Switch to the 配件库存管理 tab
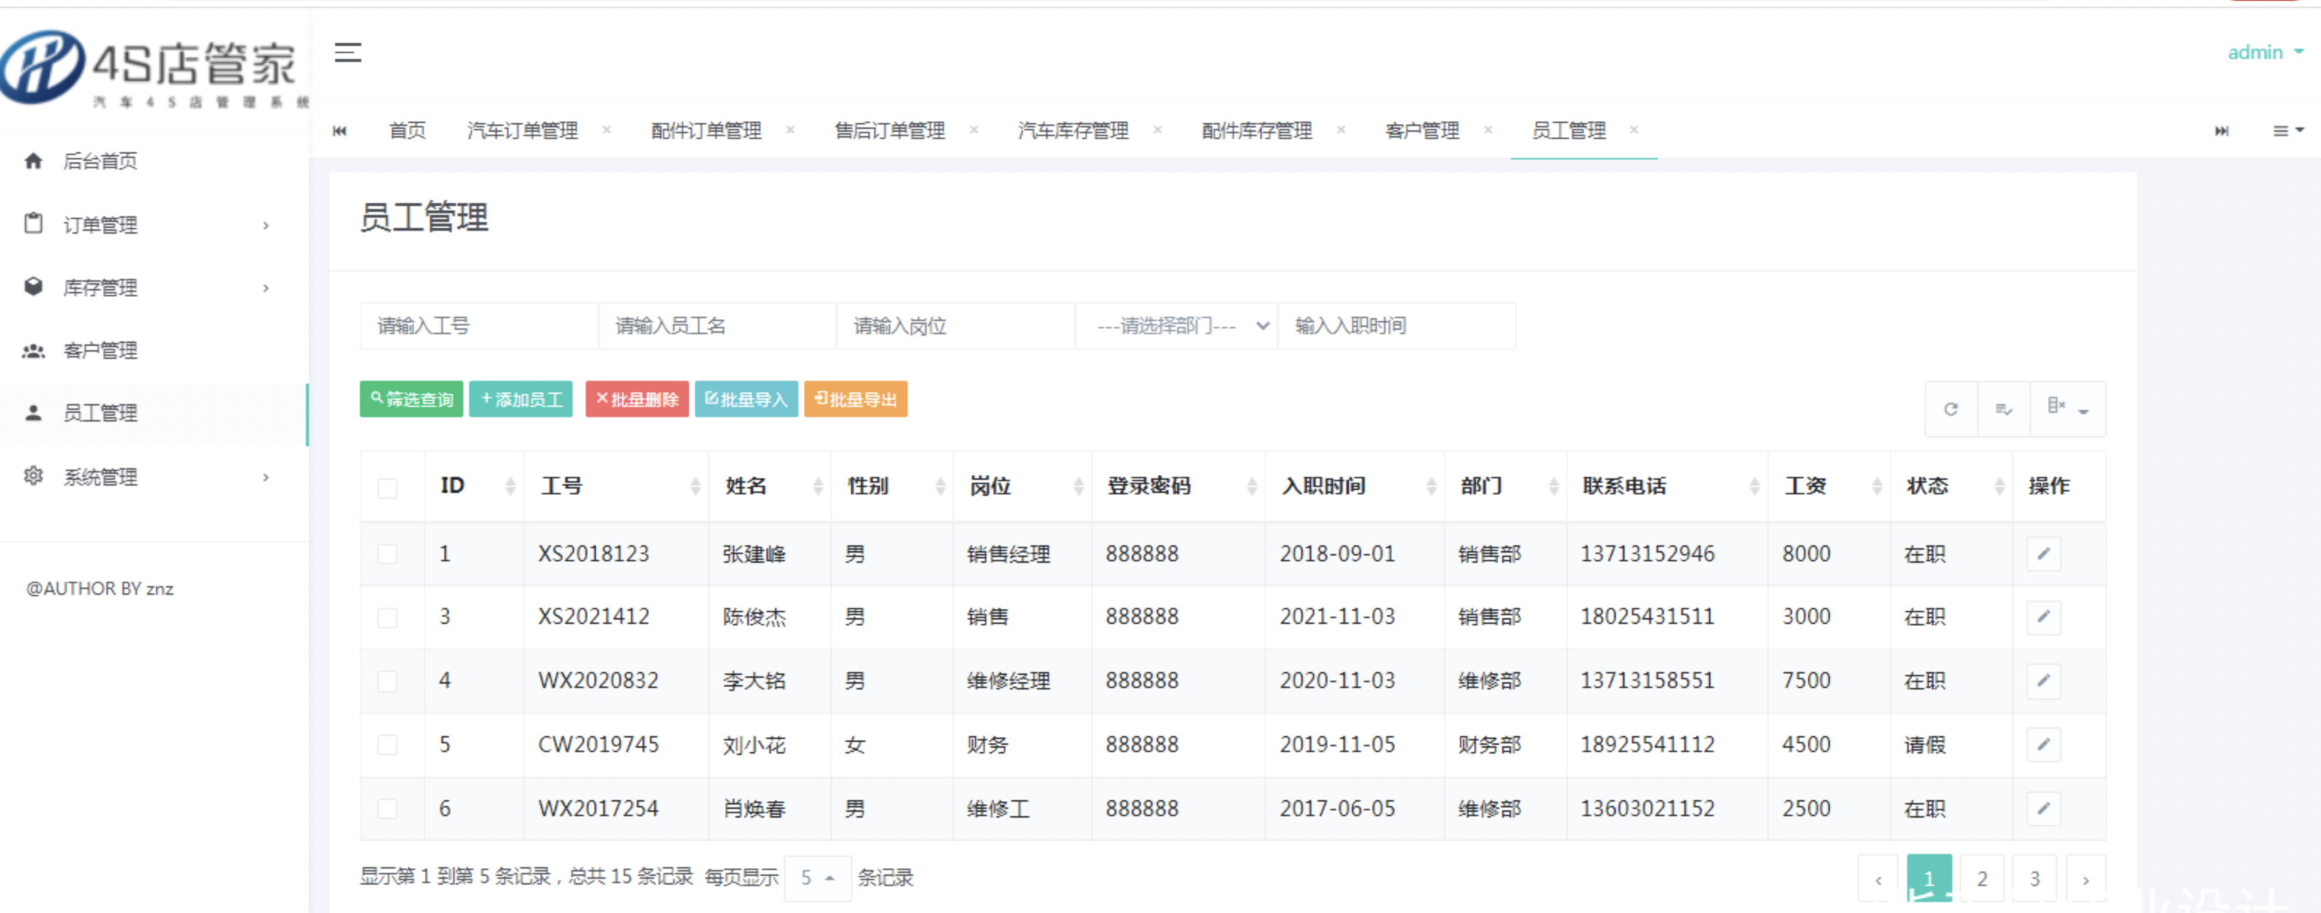Viewport: 2321px width, 913px height. pos(1257,130)
